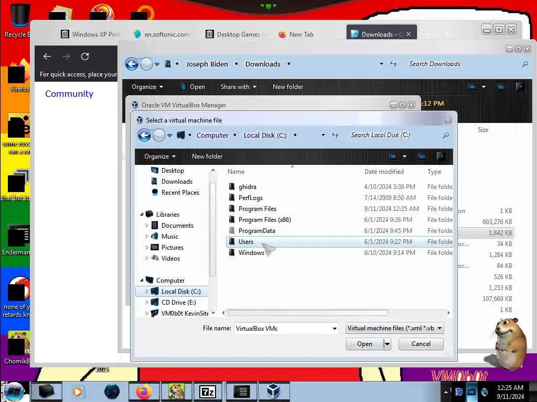Open the Organize menu in the Downloads window
Viewport: 537px width, 402px height.
point(147,87)
